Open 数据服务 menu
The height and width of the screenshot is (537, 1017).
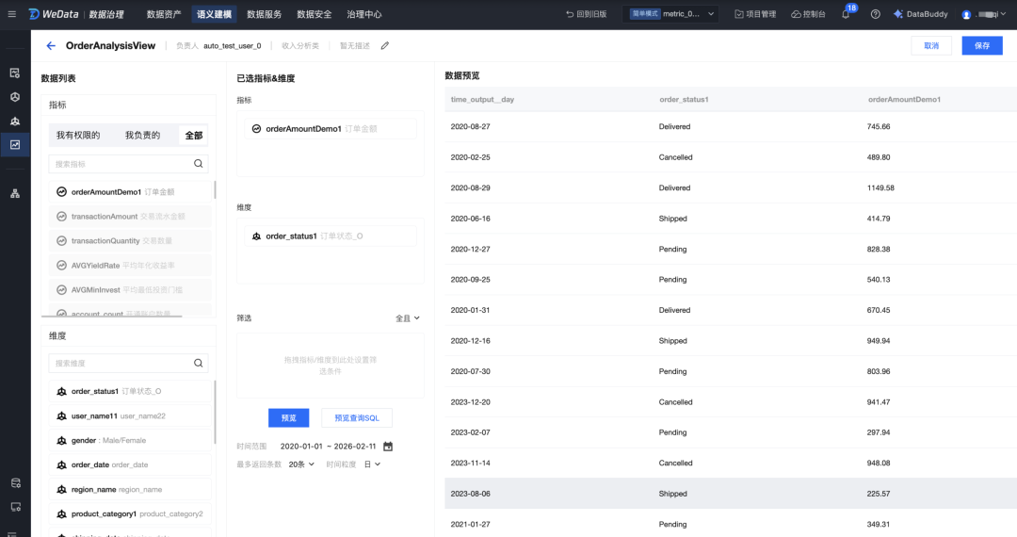coord(264,13)
